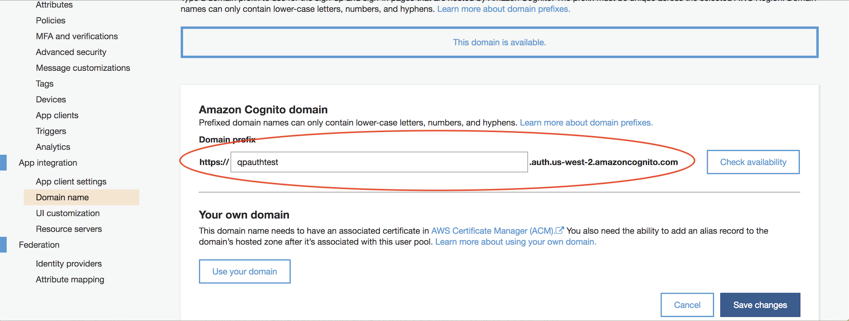Open Resource servers page

[x=69, y=229]
